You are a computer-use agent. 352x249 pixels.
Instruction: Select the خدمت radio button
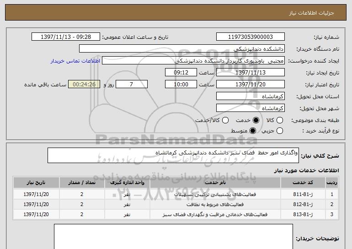click(256, 120)
